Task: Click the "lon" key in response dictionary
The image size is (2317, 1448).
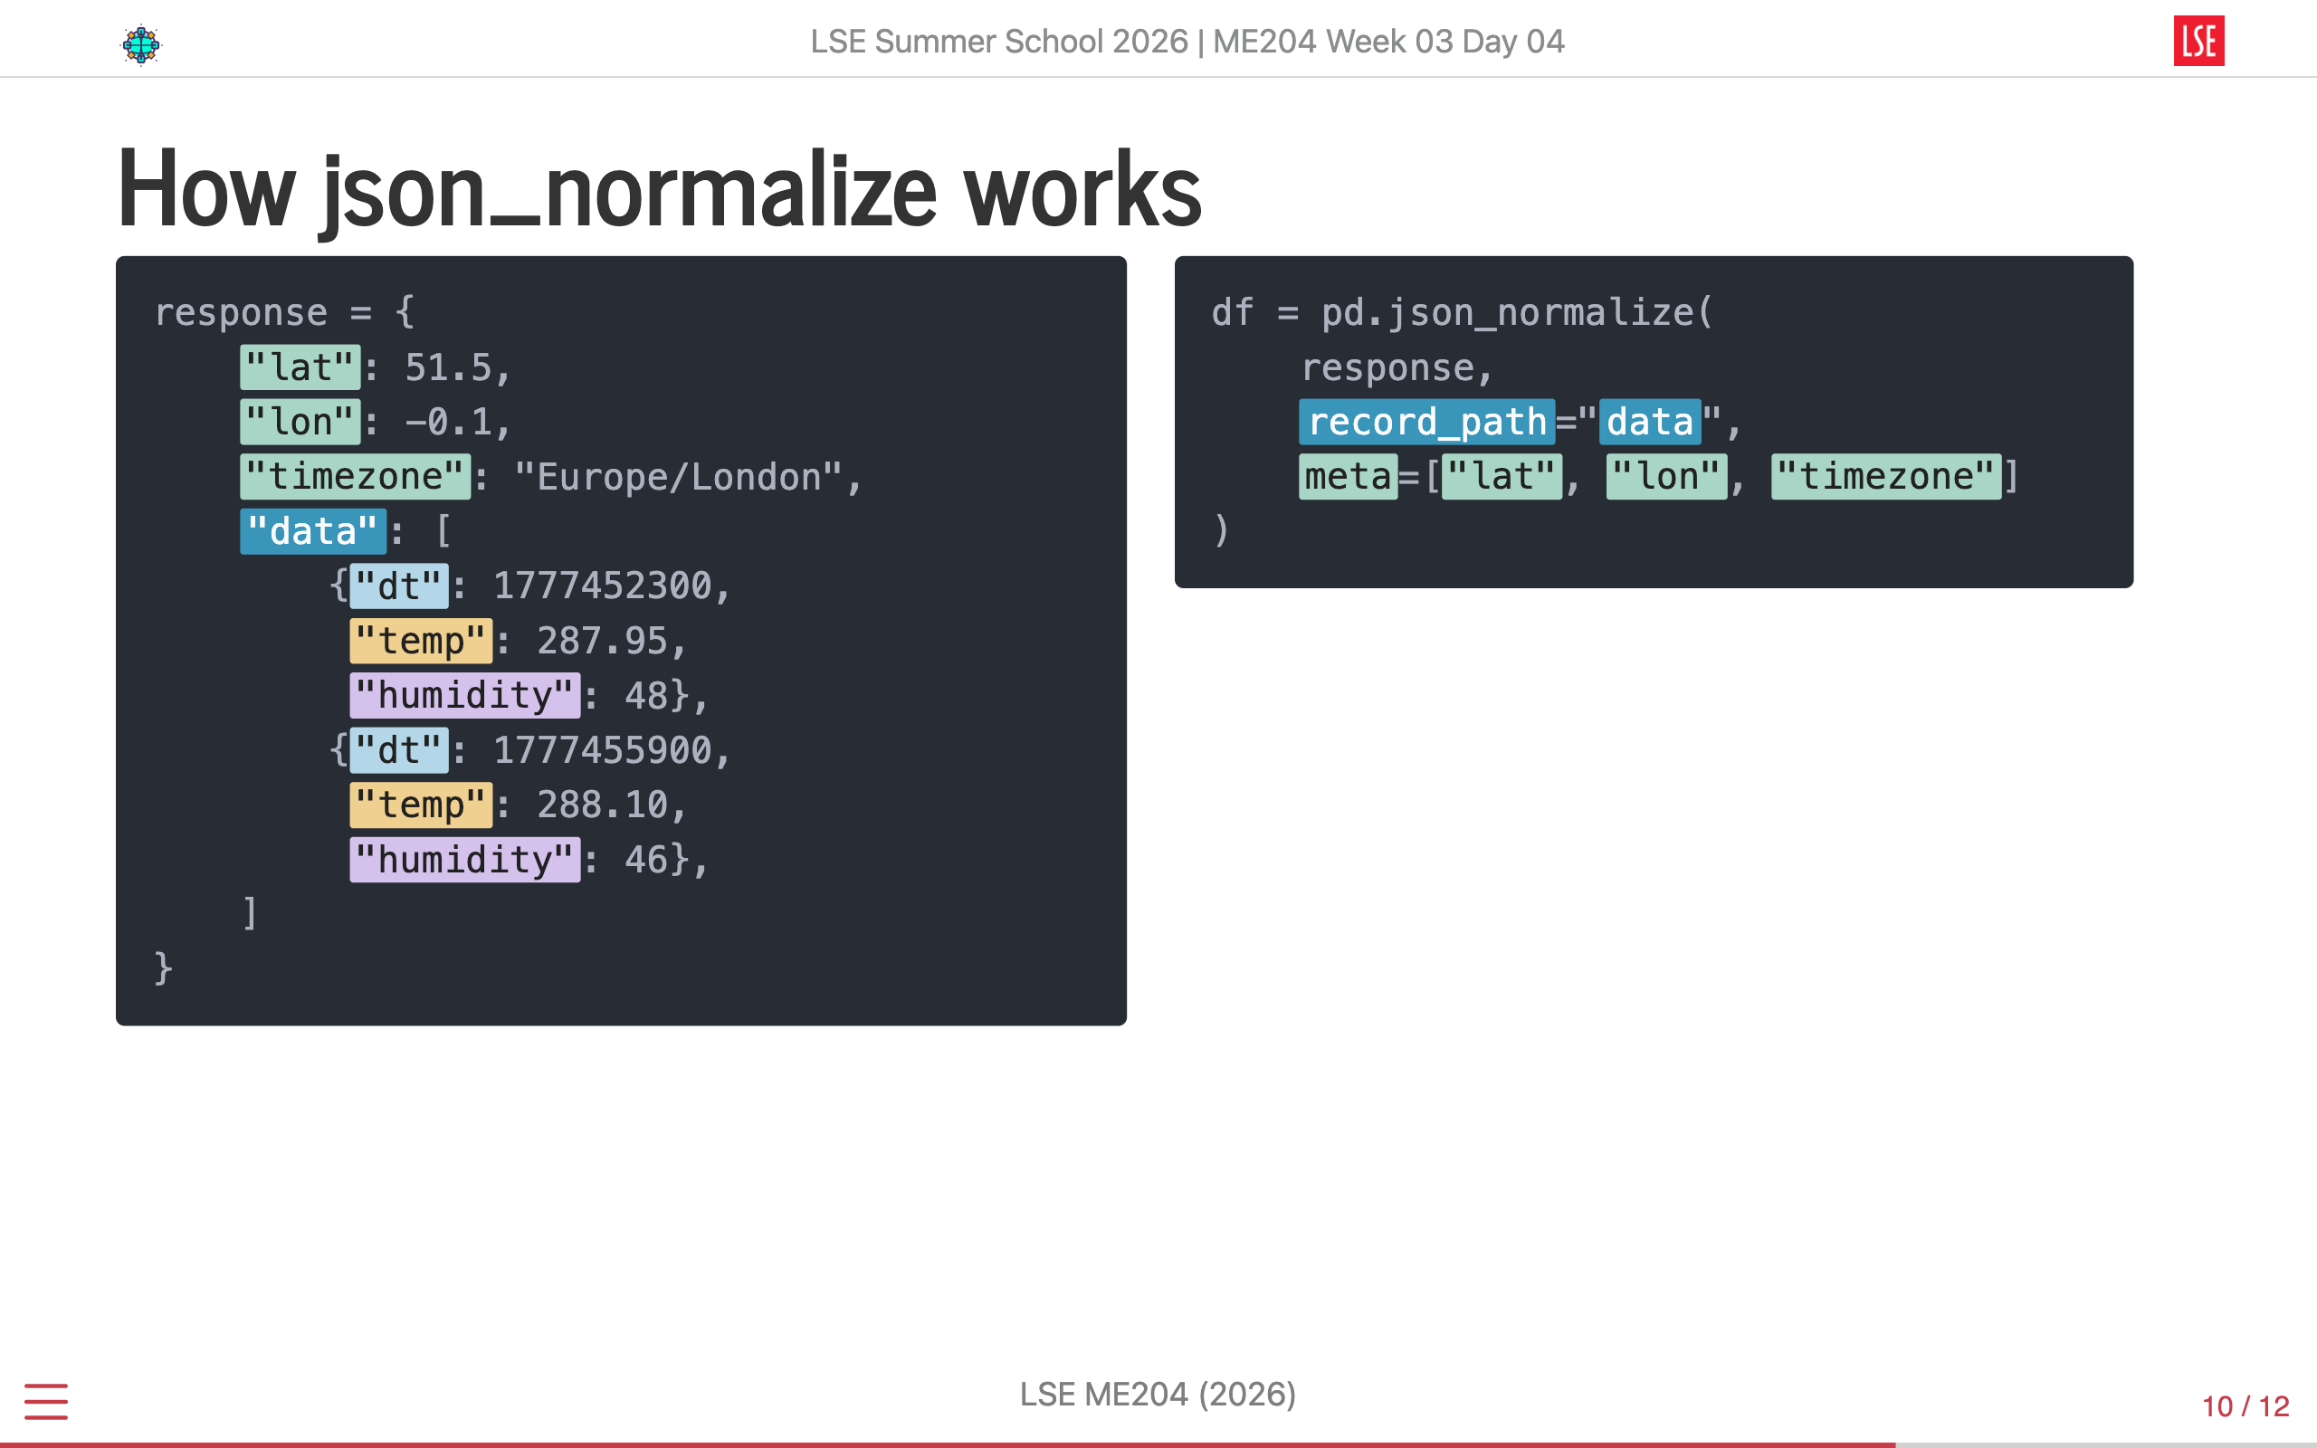Action: tap(300, 423)
